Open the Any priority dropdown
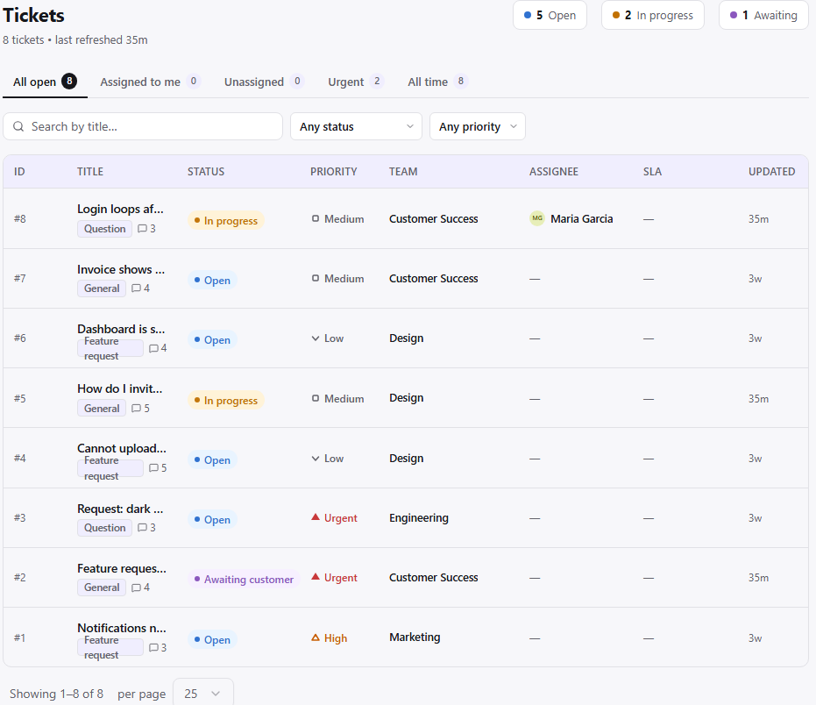Image resolution: width=816 pixels, height=705 pixels. [x=477, y=126]
